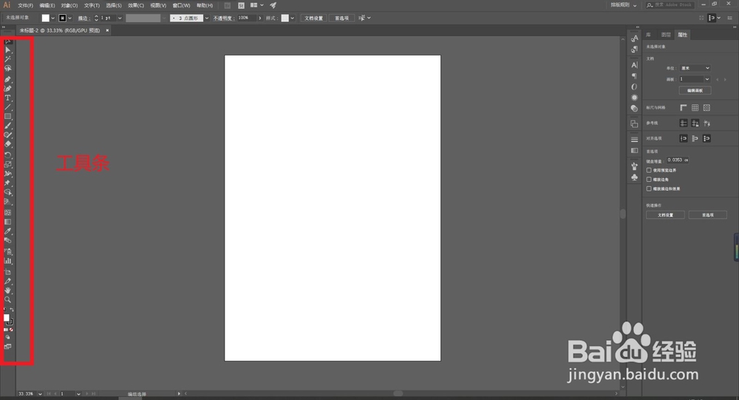Enable 缩放描边和效果 checkbox
739x400 pixels.
649,189
